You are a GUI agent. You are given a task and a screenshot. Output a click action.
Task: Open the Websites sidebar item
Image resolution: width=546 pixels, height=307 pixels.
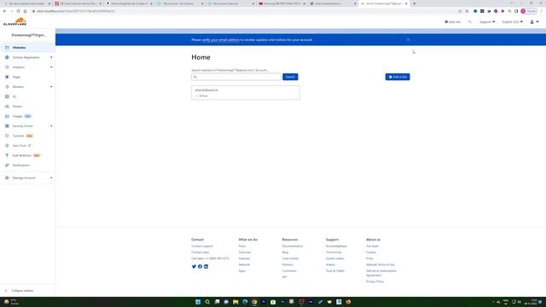27,48
